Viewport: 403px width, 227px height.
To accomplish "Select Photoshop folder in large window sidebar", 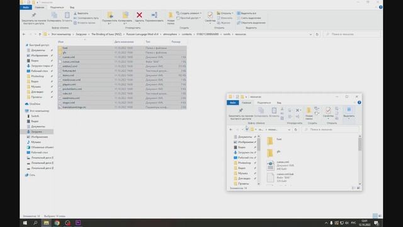I will pyautogui.click(x=37, y=76).
